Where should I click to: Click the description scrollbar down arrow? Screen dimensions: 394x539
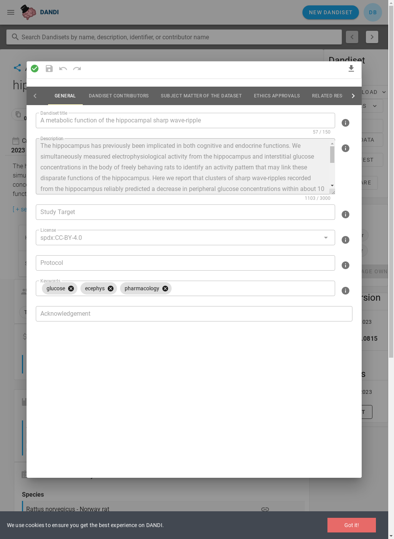click(332, 186)
